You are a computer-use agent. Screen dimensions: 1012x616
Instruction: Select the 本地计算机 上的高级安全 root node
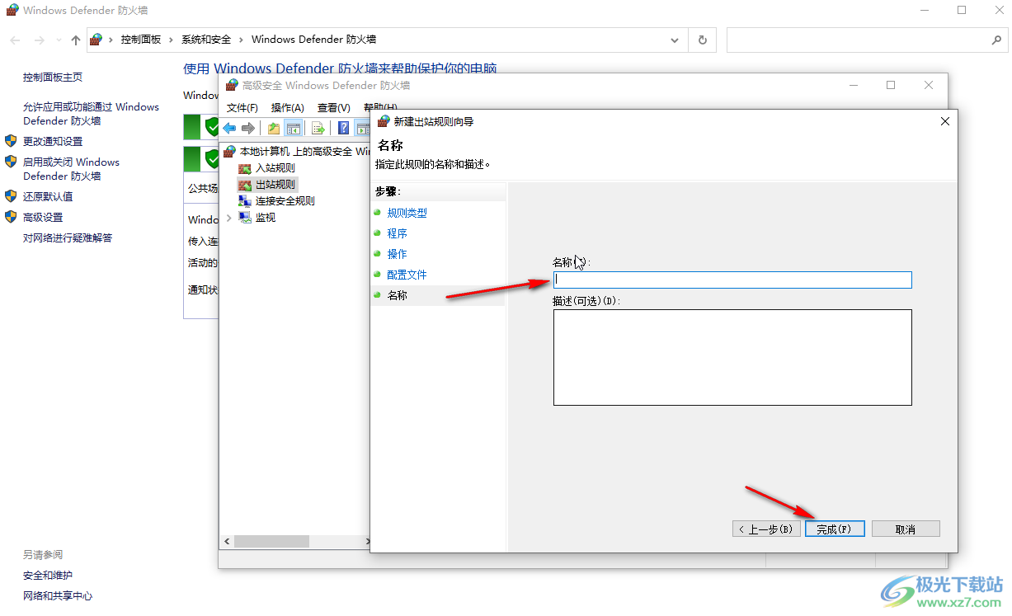pos(304,152)
